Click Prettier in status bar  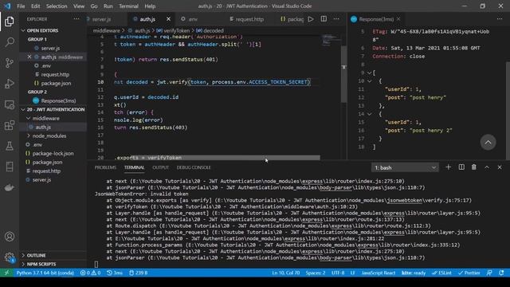pos(469,273)
